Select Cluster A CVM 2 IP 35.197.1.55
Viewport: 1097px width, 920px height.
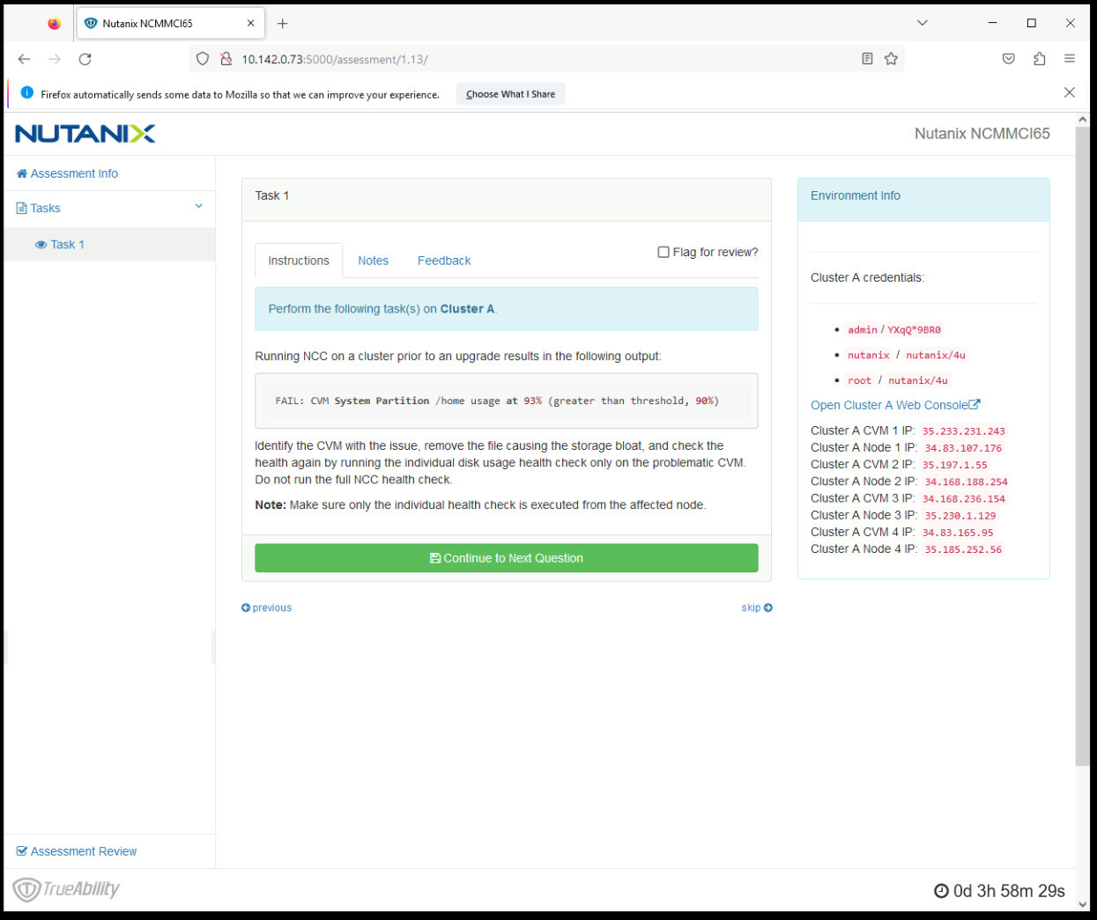tap(954, 465)
